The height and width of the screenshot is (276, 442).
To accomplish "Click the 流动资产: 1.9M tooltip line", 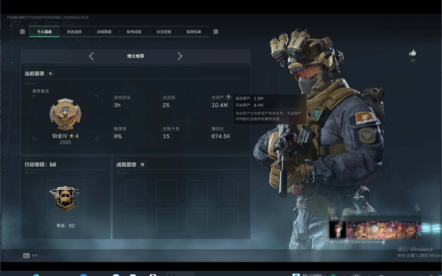I will click(249, 98).
